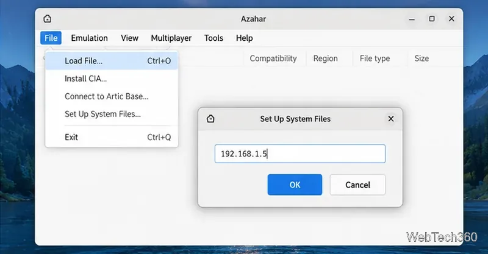Cancel the Set Up System Files dialog
The image size is (488, 254).
(x=357, y=185)
